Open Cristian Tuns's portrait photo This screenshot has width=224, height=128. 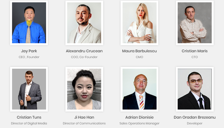pos(29,89)
